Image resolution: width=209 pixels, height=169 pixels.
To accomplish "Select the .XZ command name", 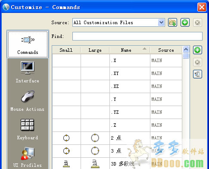I will 115,86.
